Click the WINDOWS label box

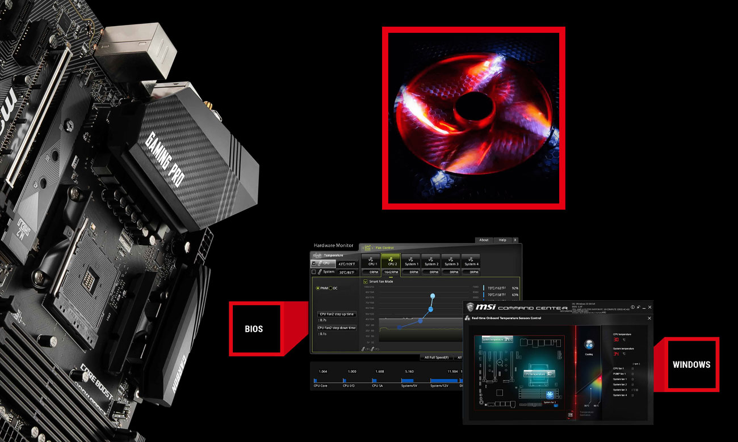pyautogui.click(x=691, y=364)
